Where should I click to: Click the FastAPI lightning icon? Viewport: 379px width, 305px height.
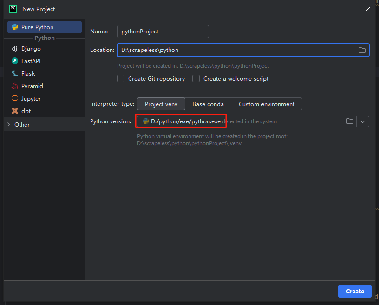15,61
